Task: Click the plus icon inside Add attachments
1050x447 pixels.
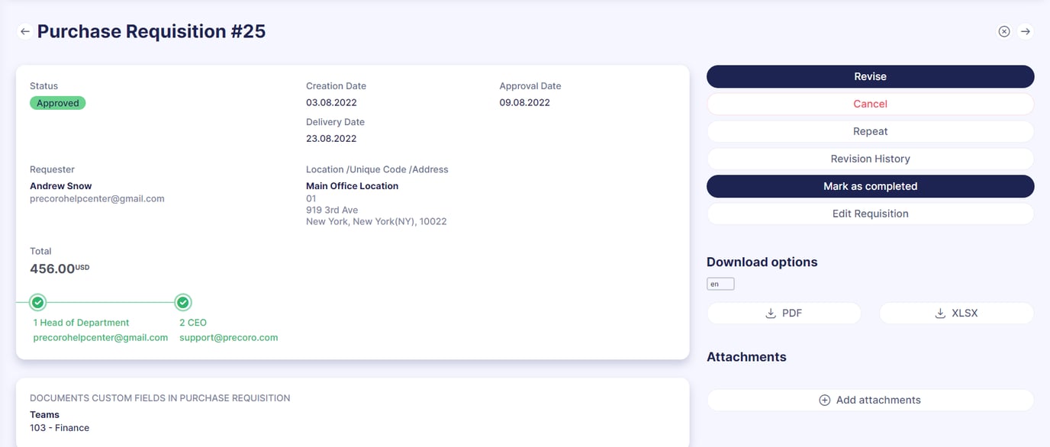Action: tap(824, 400)
